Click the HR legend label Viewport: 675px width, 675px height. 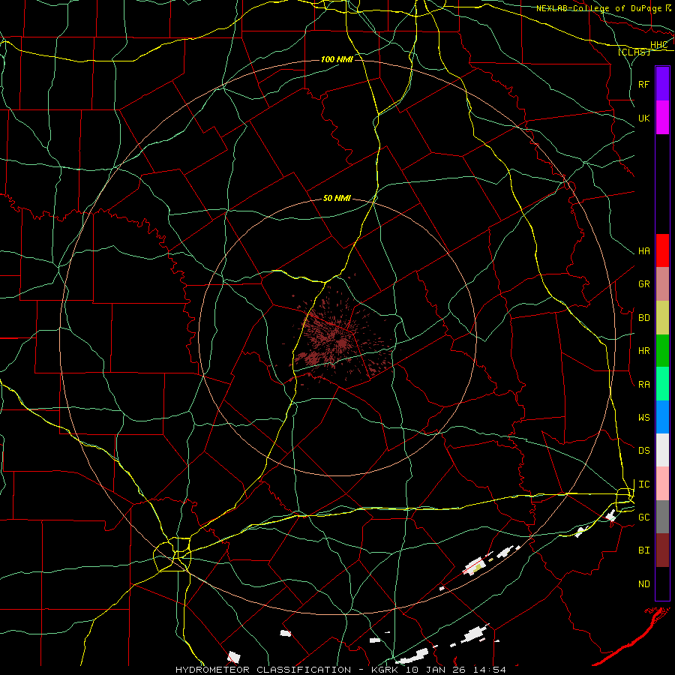click(643, 351)
